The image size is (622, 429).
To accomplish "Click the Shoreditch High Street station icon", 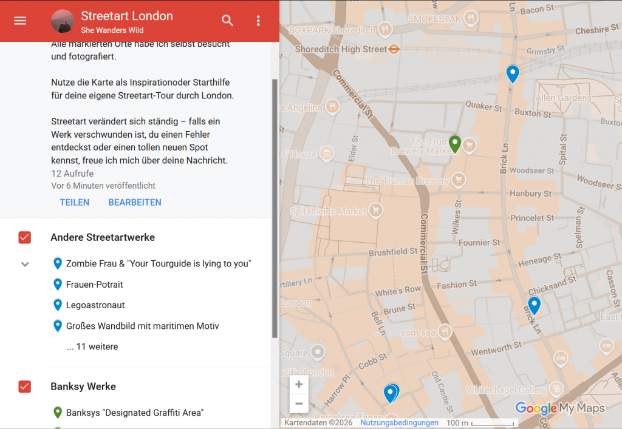I will [394, 49].
